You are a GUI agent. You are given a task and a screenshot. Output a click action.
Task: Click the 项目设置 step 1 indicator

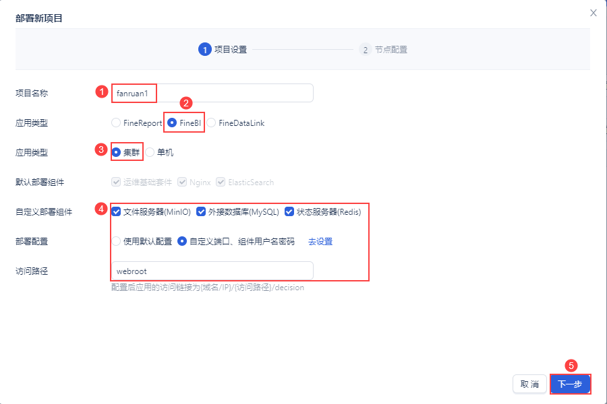223,49
